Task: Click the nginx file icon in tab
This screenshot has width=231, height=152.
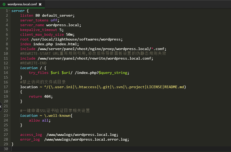Action: click(4, 5)
